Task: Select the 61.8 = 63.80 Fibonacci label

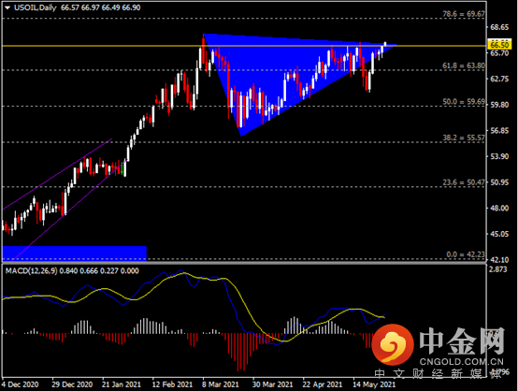Action: (464, 66)
